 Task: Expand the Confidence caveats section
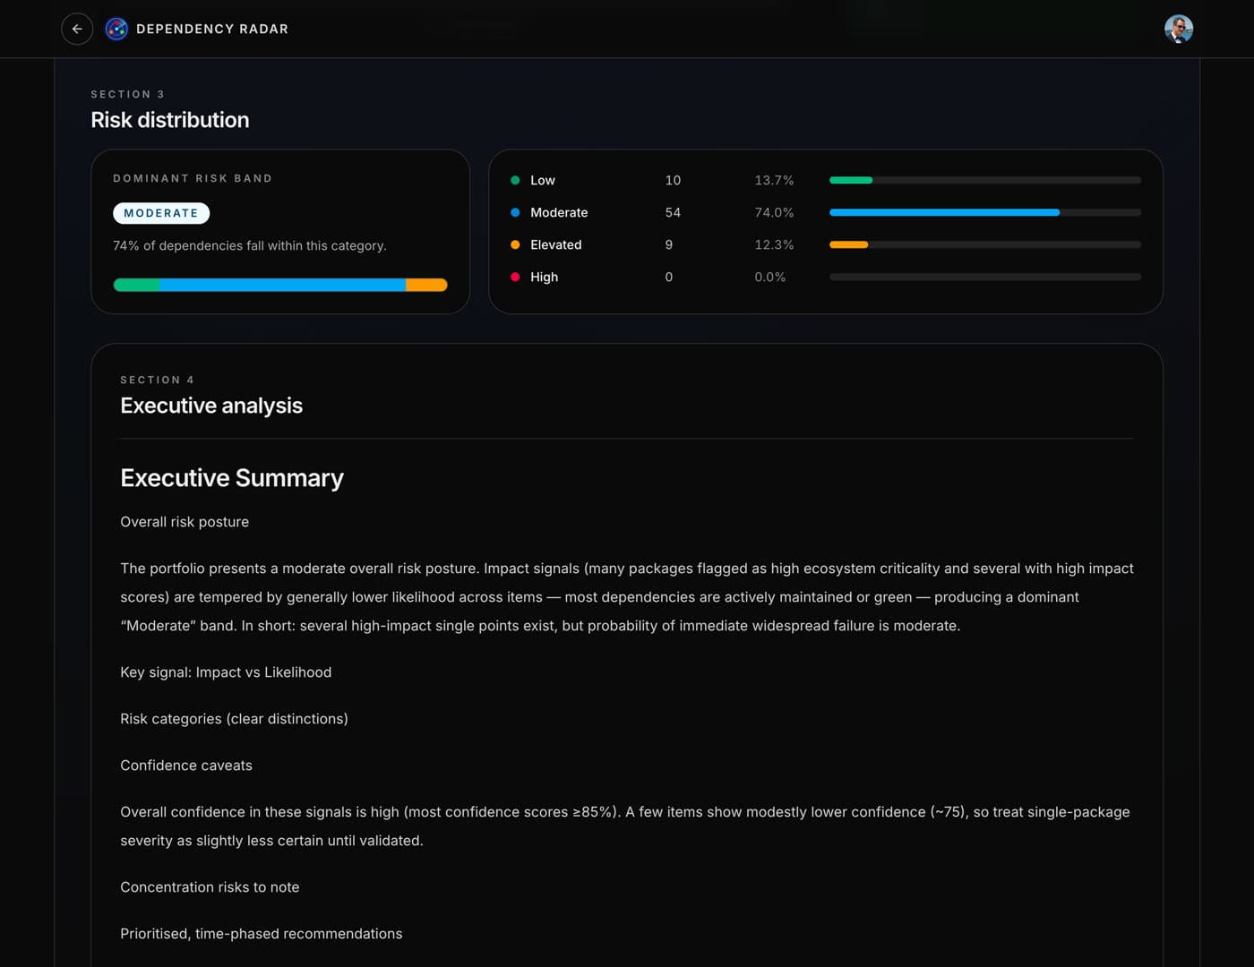[186, 766]
